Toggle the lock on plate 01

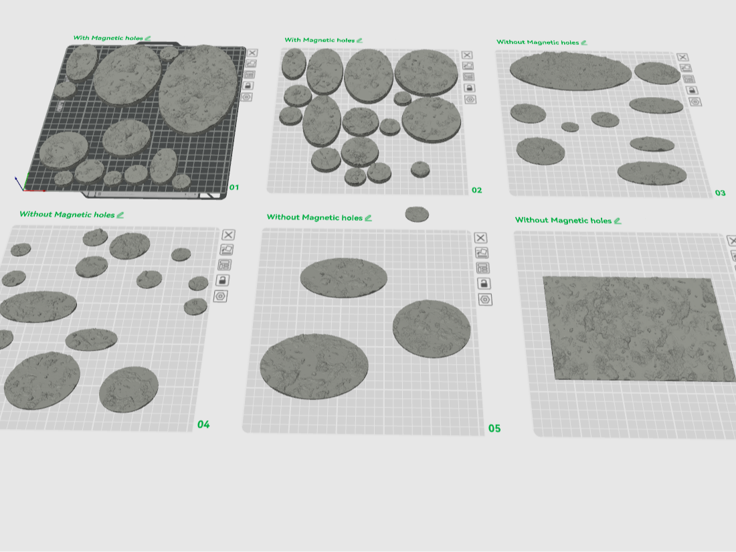click(x=248, y=86)
